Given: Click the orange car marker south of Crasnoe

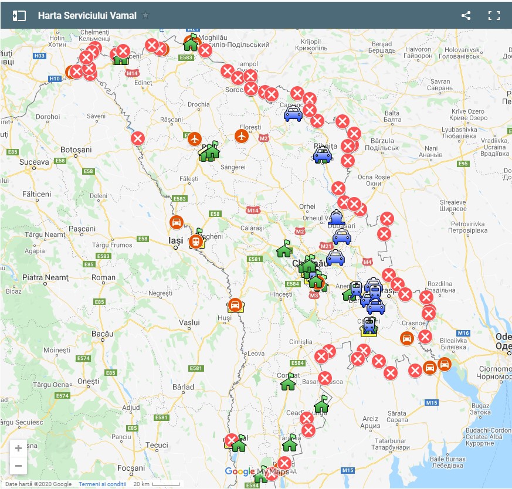Looking at the screenshot, I should (x=407, y=338).
